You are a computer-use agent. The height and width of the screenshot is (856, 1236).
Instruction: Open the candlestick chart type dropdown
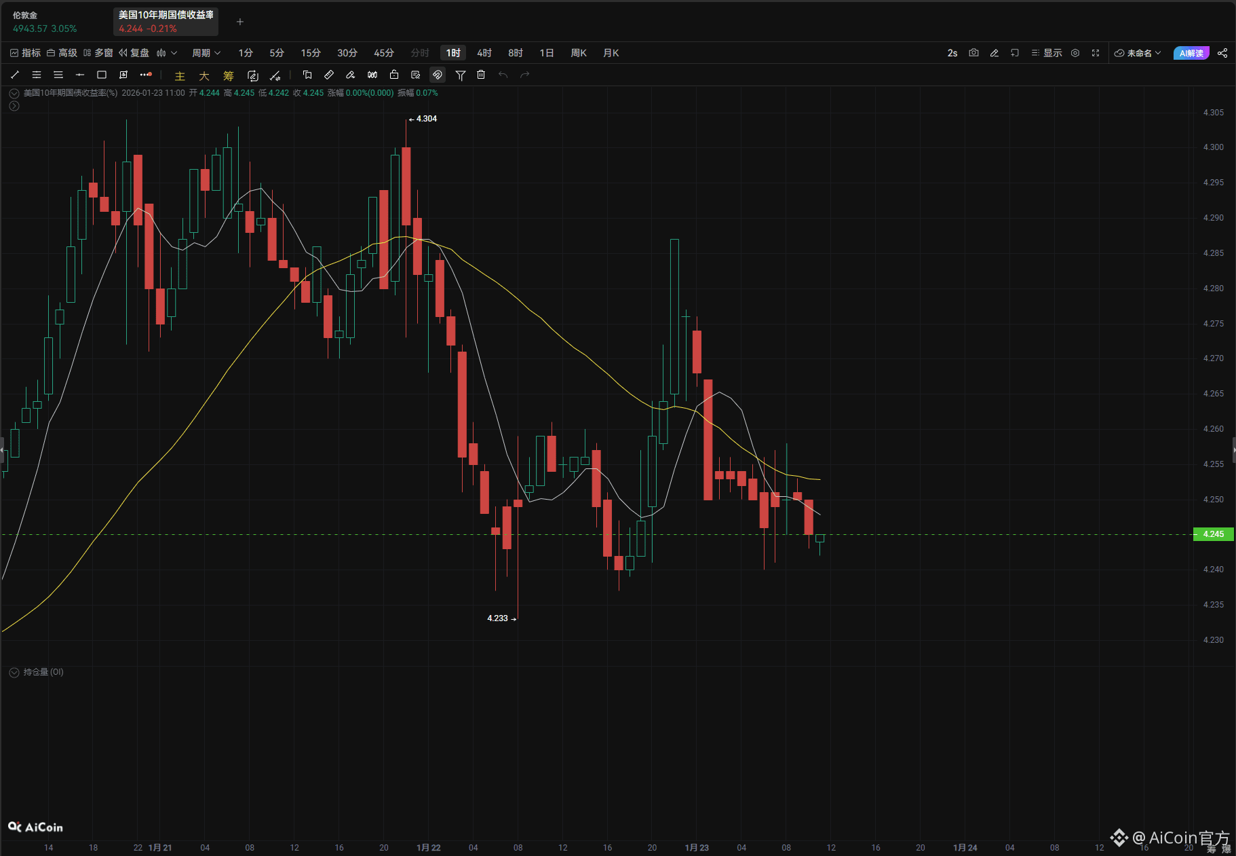coord(167,53)
